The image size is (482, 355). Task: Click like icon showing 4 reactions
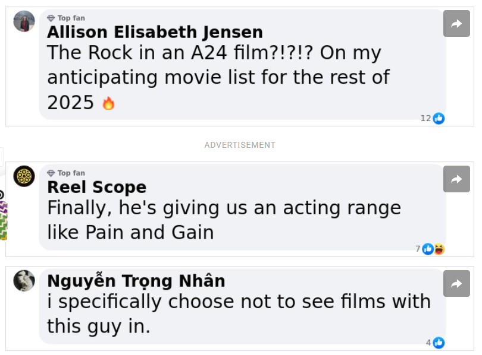pyautogui.click(x=439, y=343)
